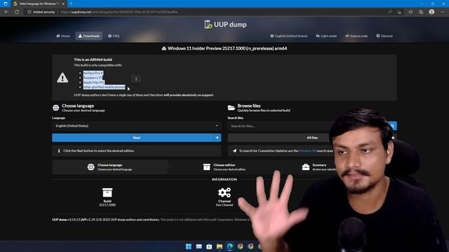Open the Downloads navigation item

[x=89, y=36]
